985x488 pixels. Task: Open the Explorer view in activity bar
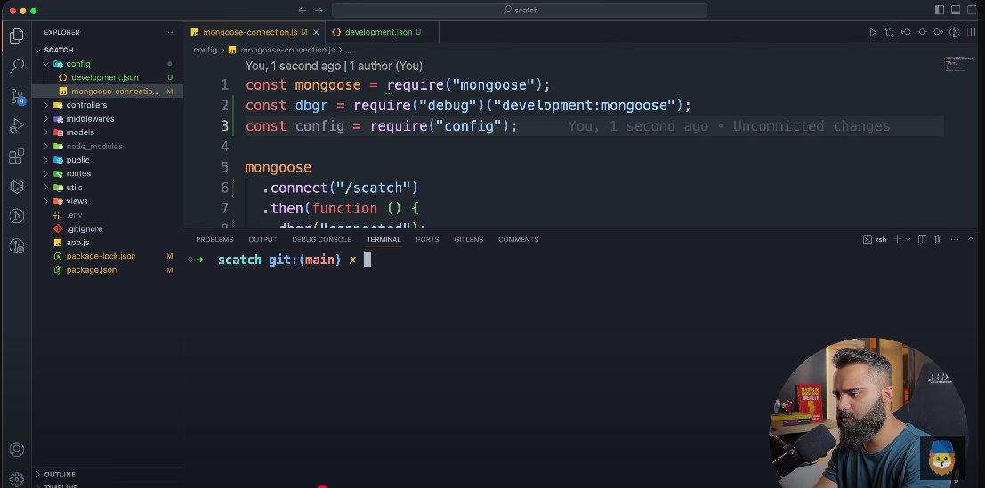(17, 36)
